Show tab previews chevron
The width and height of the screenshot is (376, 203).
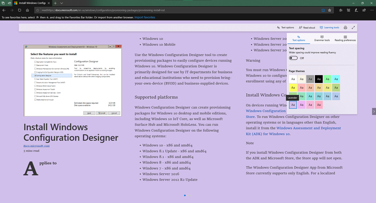(61, 3)
